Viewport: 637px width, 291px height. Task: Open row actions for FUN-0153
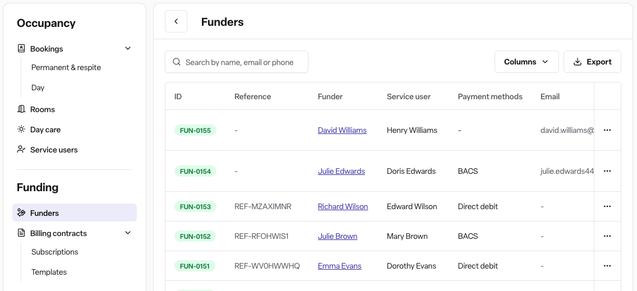(x=607, y=206)
